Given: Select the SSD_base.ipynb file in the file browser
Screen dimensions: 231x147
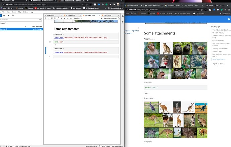Looking at the screenshot, I should tap(7, 29).
